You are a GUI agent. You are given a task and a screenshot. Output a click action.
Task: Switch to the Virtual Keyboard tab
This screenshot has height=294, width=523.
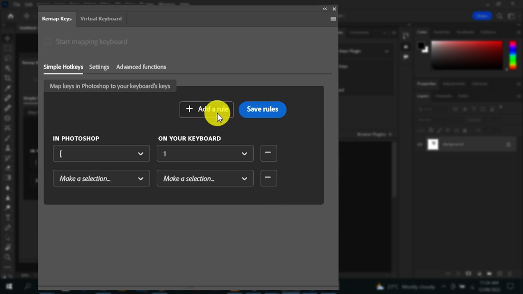pyautogui.click(x=101, y=18)
